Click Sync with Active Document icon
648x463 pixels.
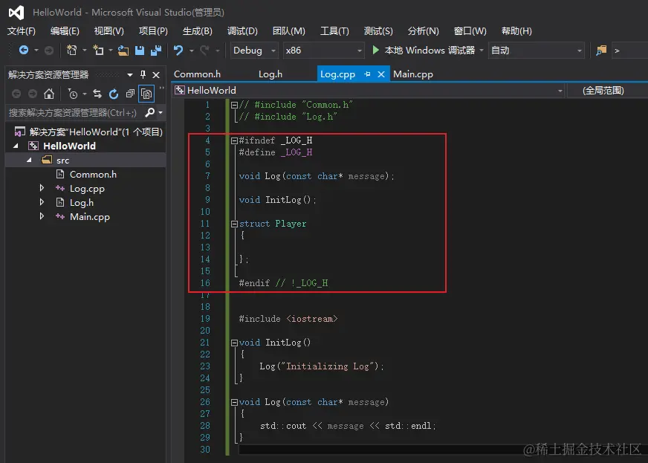coord(97,94)
